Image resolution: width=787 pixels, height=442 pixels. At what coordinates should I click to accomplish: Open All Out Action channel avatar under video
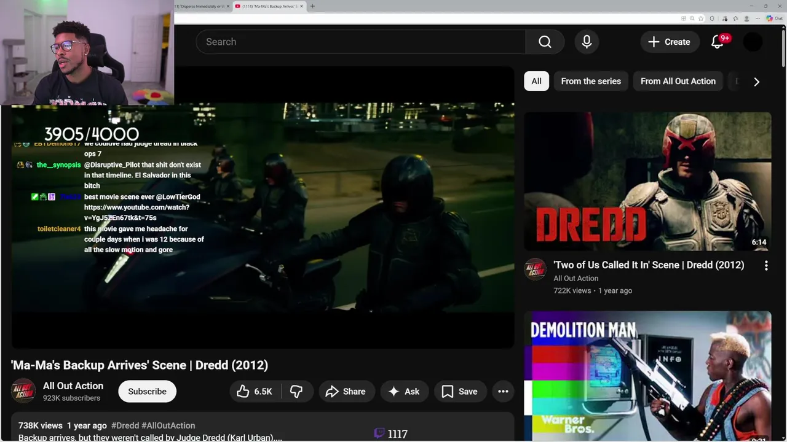tap(23, 391)
